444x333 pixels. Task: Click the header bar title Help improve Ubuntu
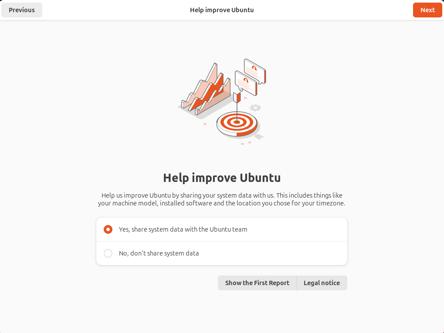coord(222,10)
